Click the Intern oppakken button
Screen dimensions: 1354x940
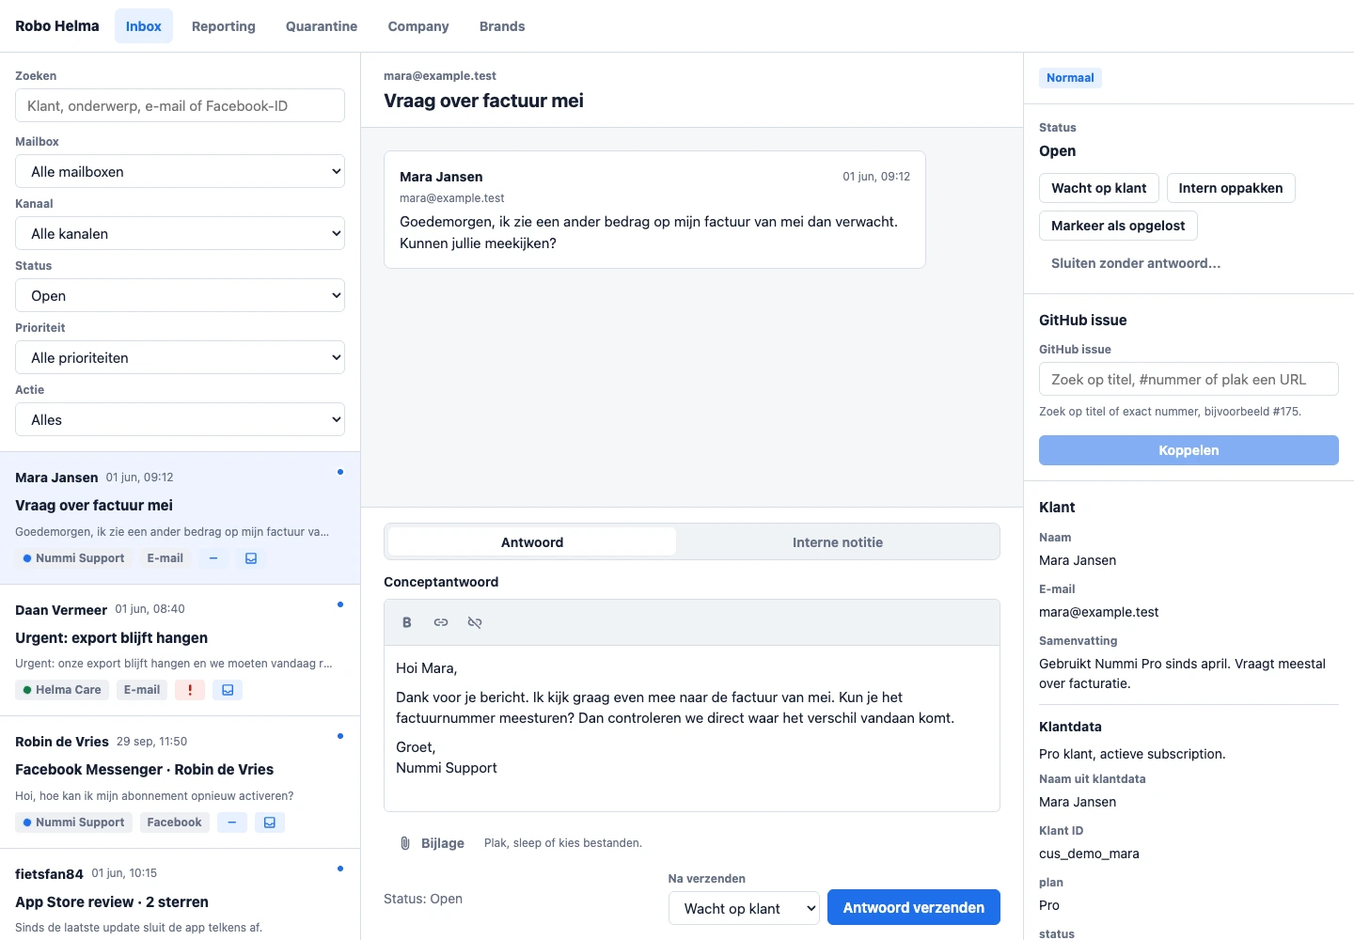click(1231, 188)
